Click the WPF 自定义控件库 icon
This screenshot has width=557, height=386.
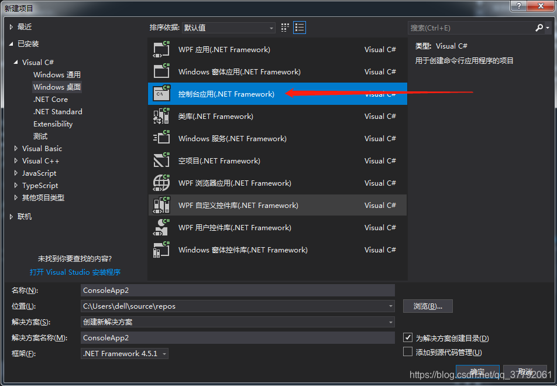click(x=161, y=205)
